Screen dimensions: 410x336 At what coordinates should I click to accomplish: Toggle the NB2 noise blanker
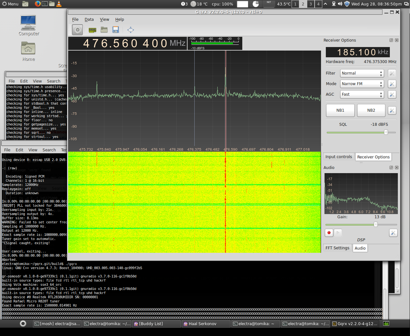pos(371,110)
